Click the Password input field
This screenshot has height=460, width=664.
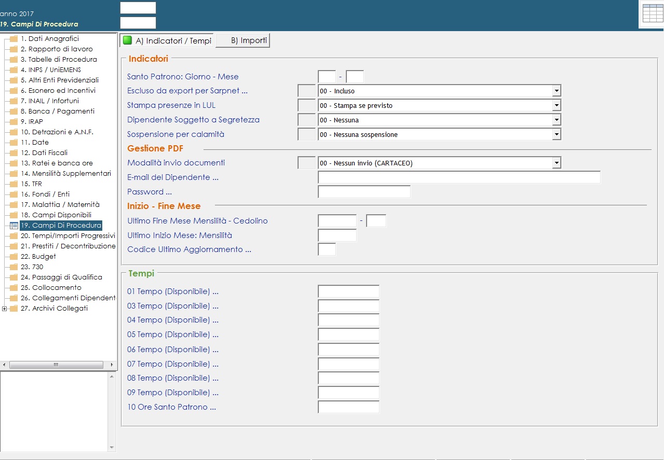(363, 192)
